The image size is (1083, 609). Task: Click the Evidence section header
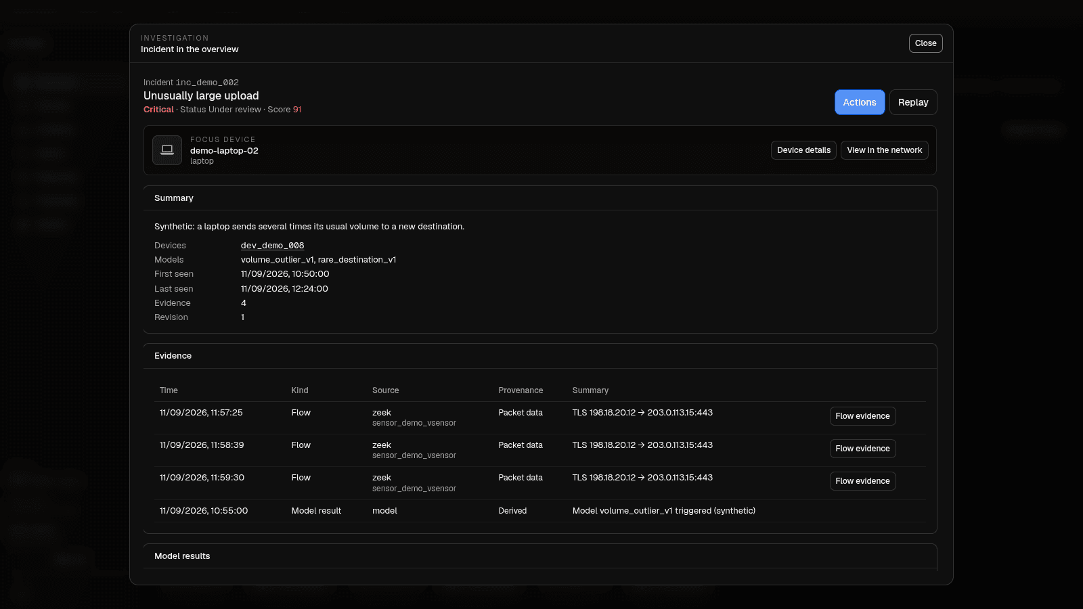pyautogui.click(x=173, y=356)
